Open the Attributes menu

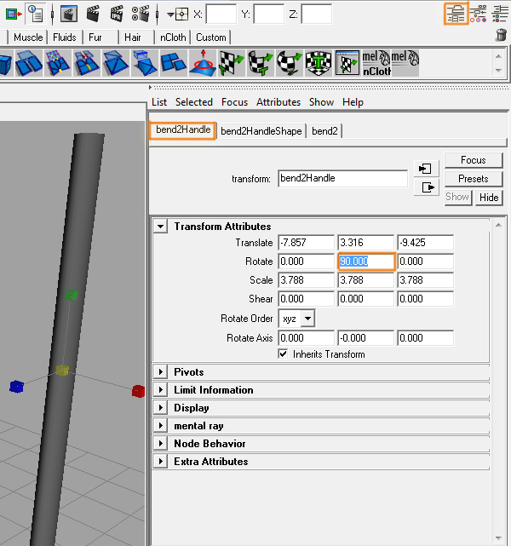[278, 102]
